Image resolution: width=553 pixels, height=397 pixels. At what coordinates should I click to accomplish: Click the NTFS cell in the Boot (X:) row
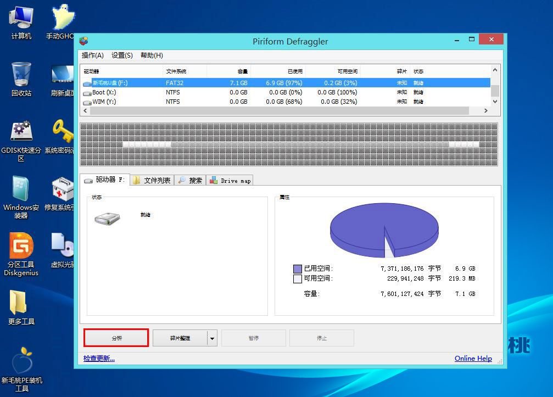[173, 92]
